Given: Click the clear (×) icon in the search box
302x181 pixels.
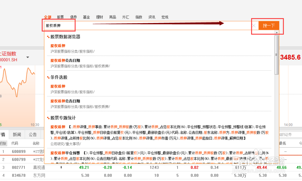Looking at the screenshot, I should click(x=254, y=26).
